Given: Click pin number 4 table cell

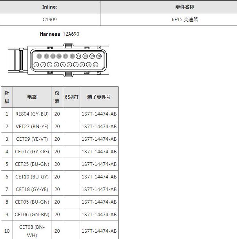Looking at the screenshot, I should point(7,151).
